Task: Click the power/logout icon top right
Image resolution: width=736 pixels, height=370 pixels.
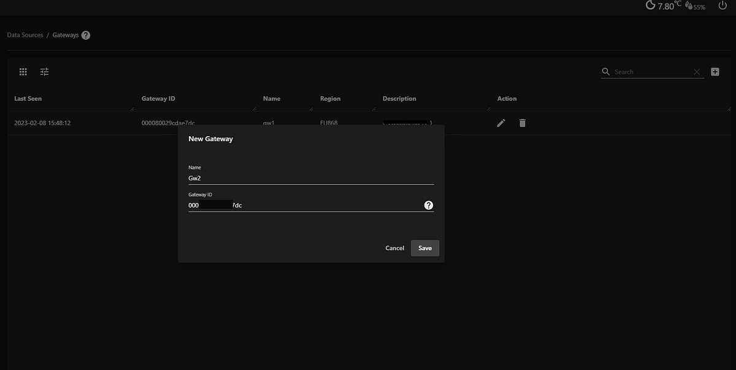Action: pyautogui.click(x=722, y=6)
